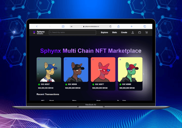Click the SSC #2938 title link

coord(72,84)
